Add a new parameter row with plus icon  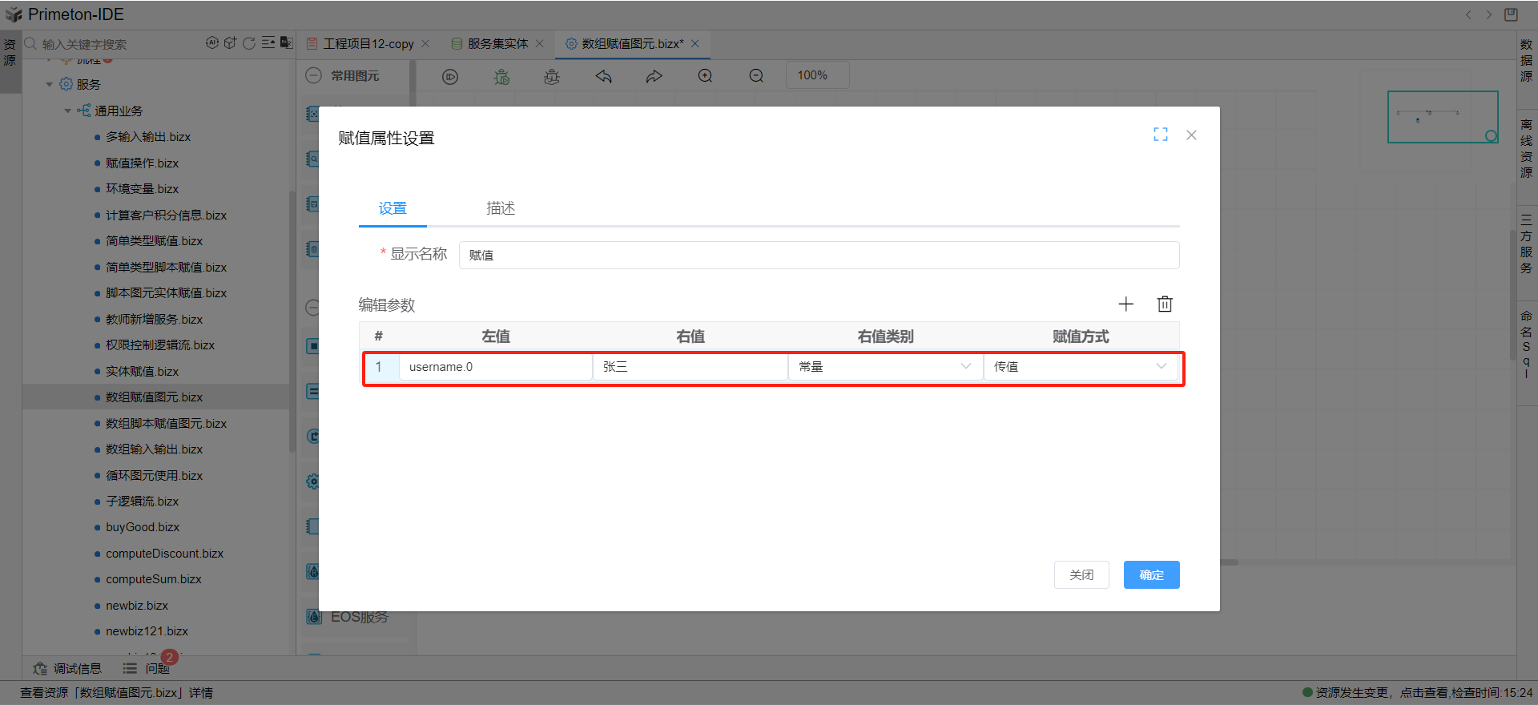[x=1125, y=304]
